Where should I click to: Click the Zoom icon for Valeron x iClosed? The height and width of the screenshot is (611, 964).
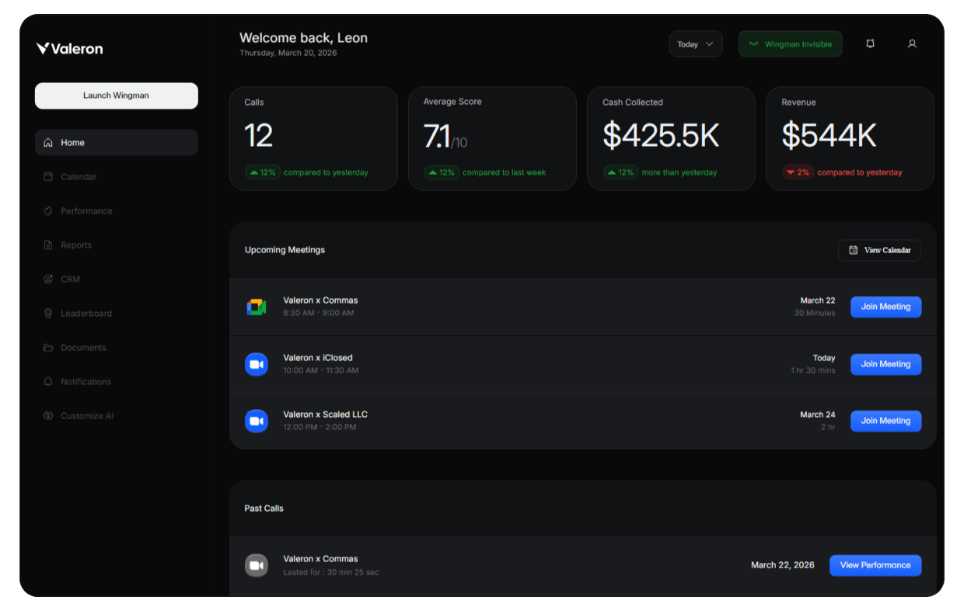(x=257, y=364)
